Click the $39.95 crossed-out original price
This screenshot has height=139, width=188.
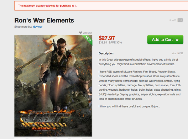[103, 43]
